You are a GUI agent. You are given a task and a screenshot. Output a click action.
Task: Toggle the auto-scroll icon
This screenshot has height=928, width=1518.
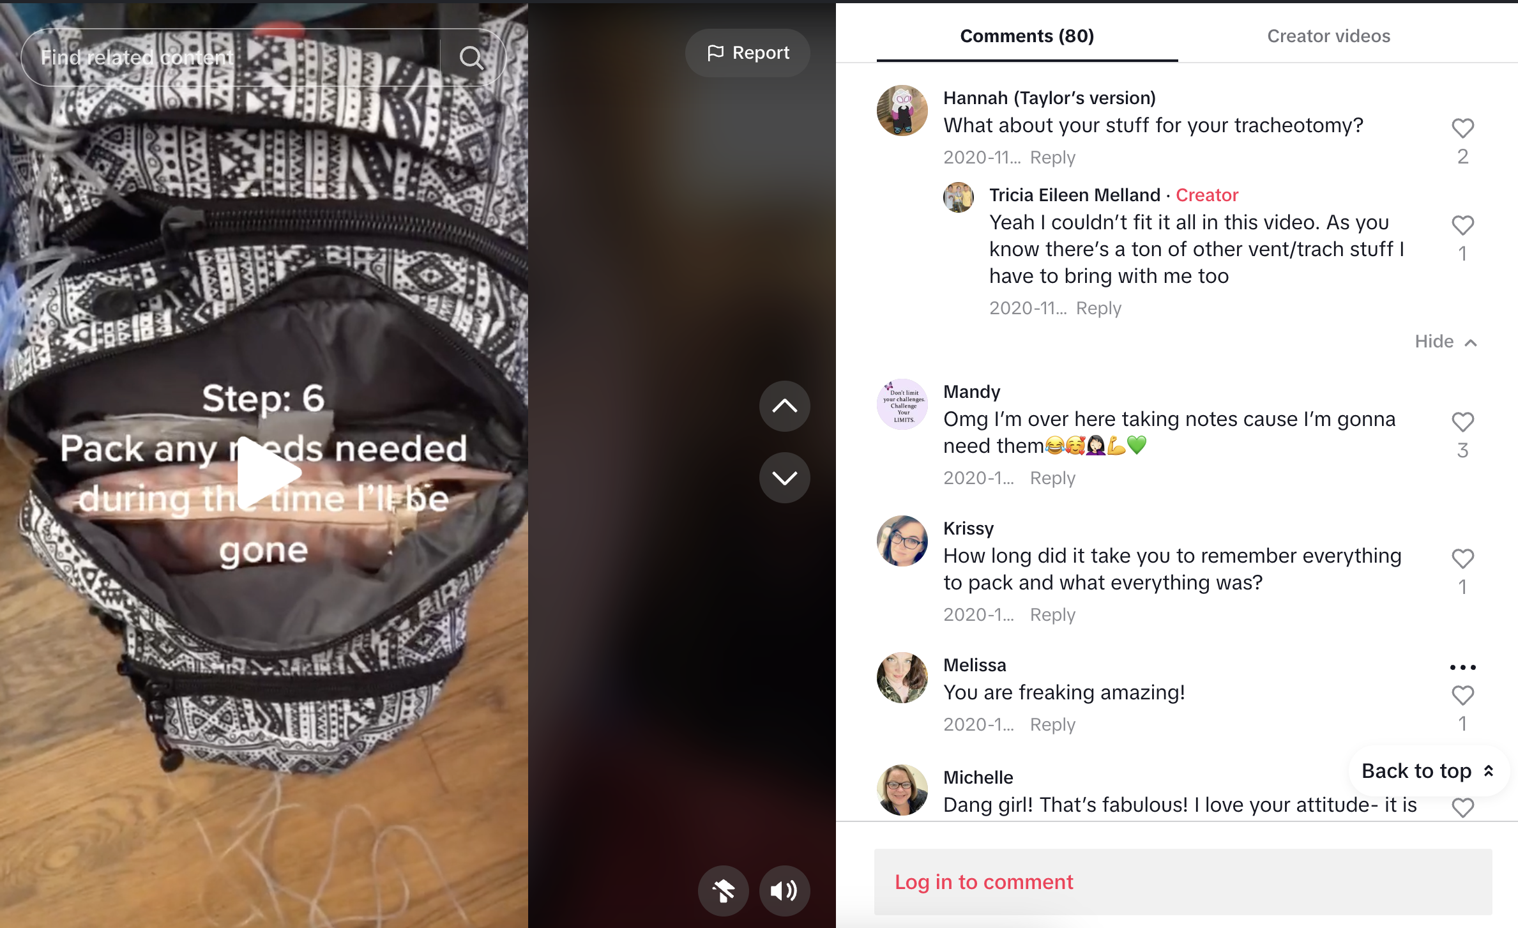tap(723, 891)
